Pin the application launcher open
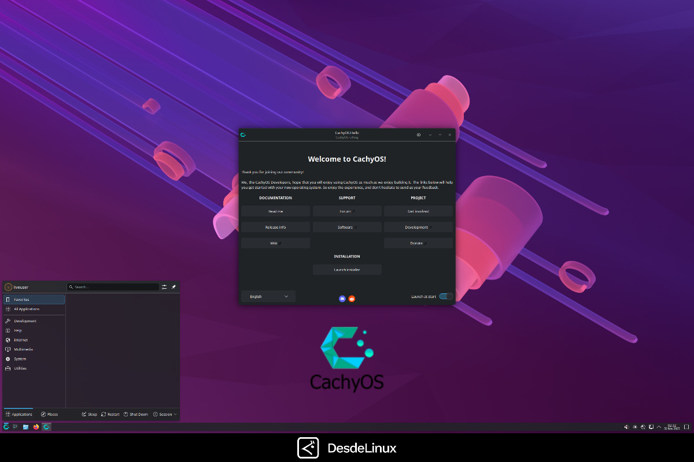 [x=173, y=287]
